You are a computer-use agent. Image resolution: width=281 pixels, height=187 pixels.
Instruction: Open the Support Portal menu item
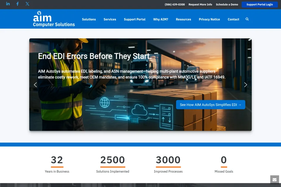point(135,19)
